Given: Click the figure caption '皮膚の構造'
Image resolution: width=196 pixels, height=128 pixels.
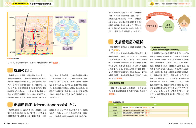Looking at the screenshot, I should point(16,58).
